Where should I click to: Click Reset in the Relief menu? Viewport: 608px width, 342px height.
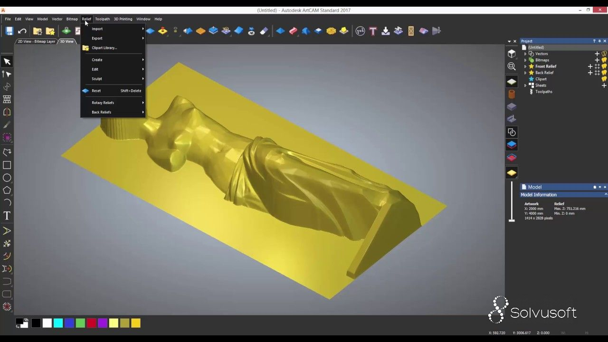click(x=96, y=91)
